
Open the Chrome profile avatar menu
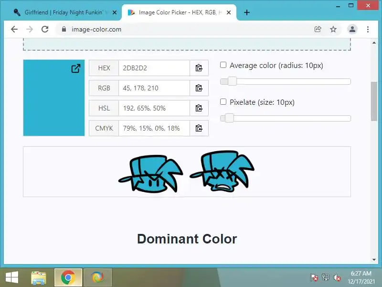pyautogui.click(x=352, y=29)
